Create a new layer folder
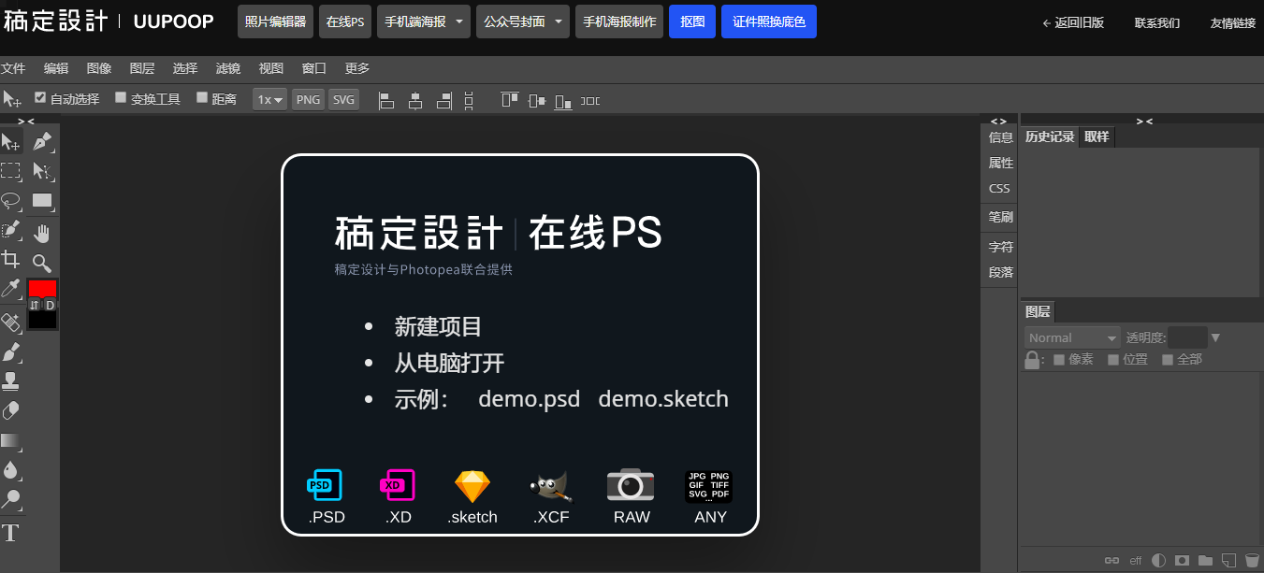This screenshot has width=1264, height=573. 1206,560
